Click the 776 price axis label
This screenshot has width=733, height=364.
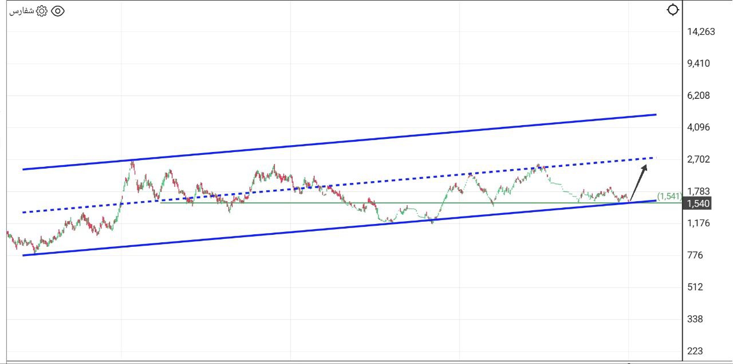(x=695, y=255)
